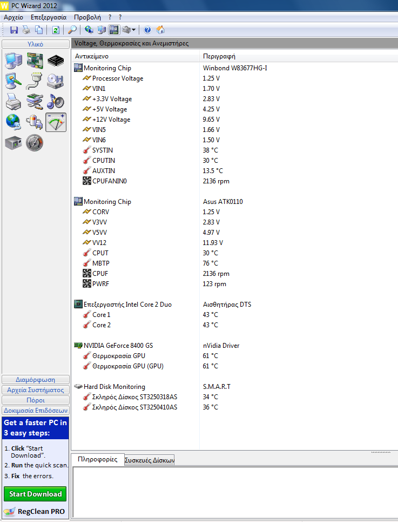Select the AUXTIN temperature row
398x522 pixels.
click(x=234, y=171)
